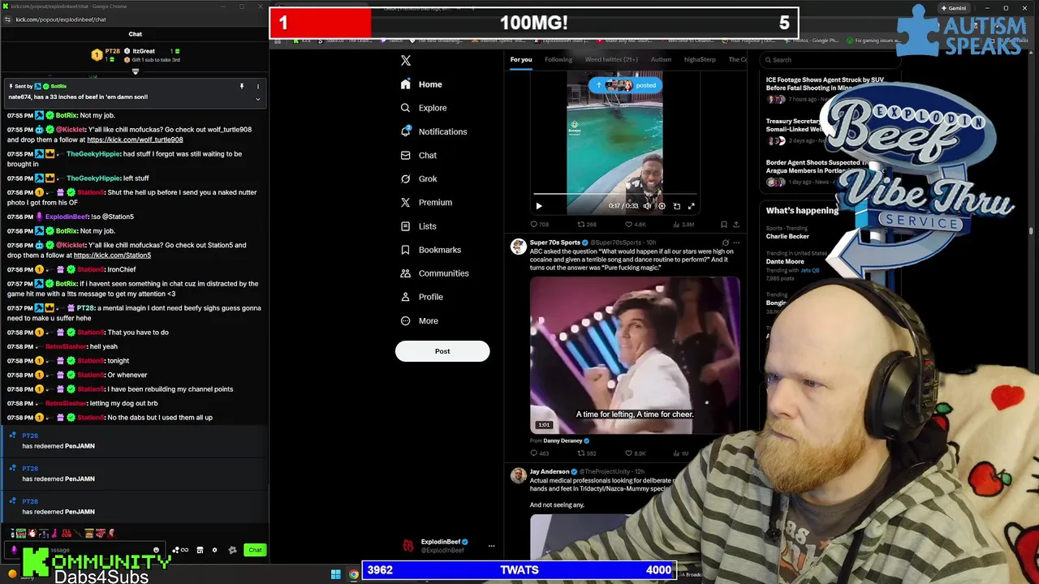1039x584 pixels.
Task: Expand the More menu in X sidebar
Action: pos(419,320)
